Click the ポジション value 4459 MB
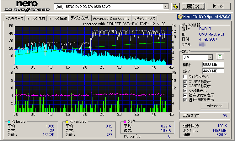Image resolution: width=235 pixels, height=141 pixels. (x=219, y=131)
